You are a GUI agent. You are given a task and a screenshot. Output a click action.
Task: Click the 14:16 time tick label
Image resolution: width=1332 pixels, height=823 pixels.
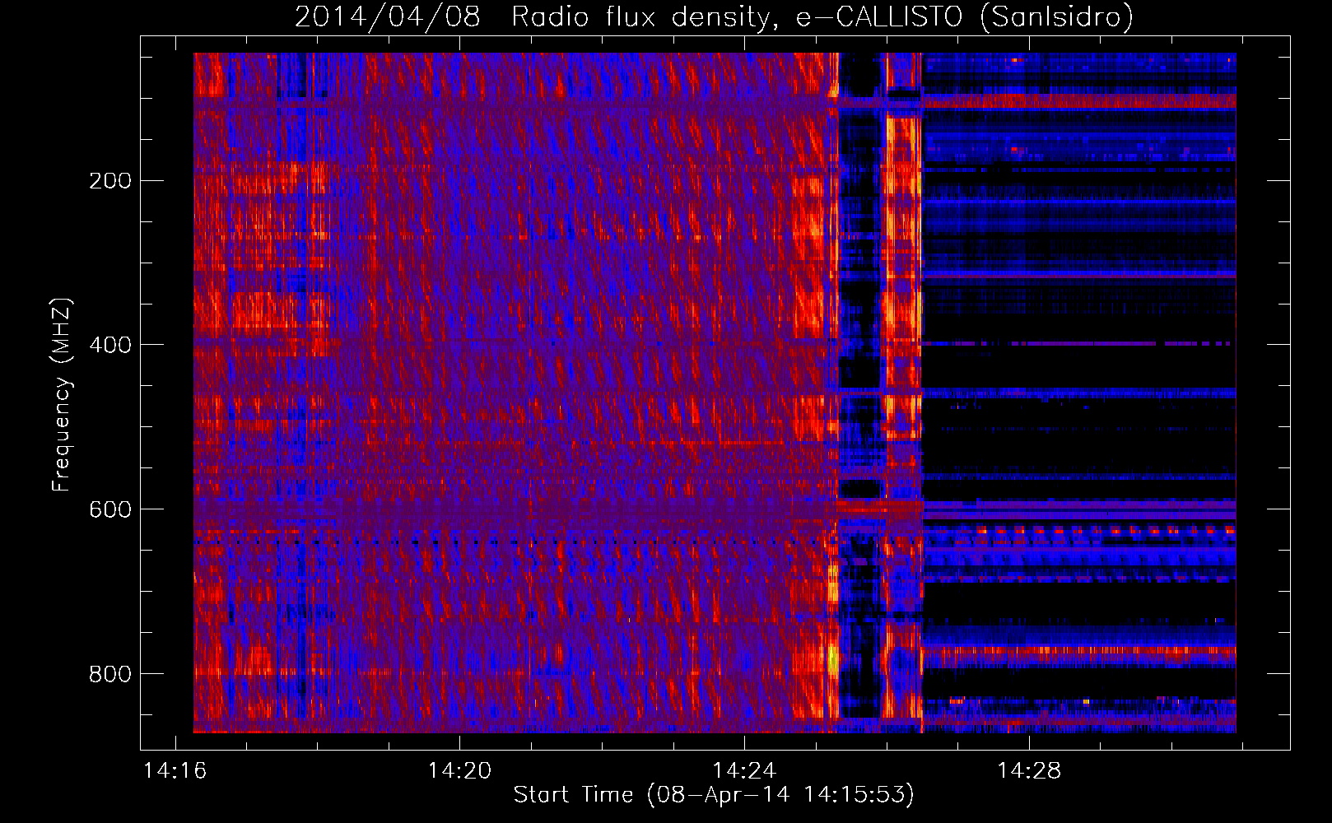coord(175,771)
